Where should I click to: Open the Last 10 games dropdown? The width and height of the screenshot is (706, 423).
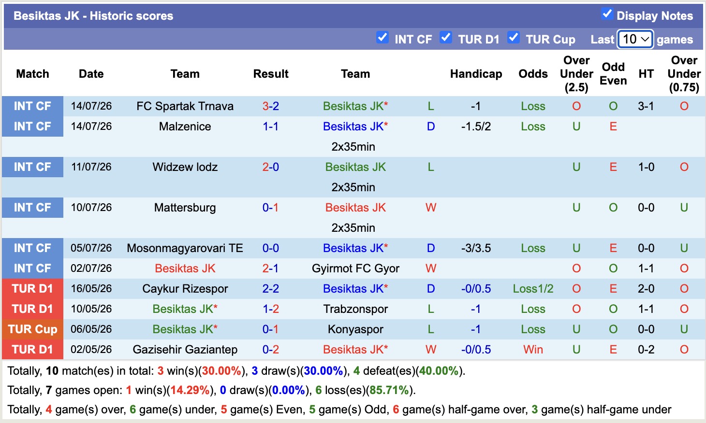tap(636, 39)
